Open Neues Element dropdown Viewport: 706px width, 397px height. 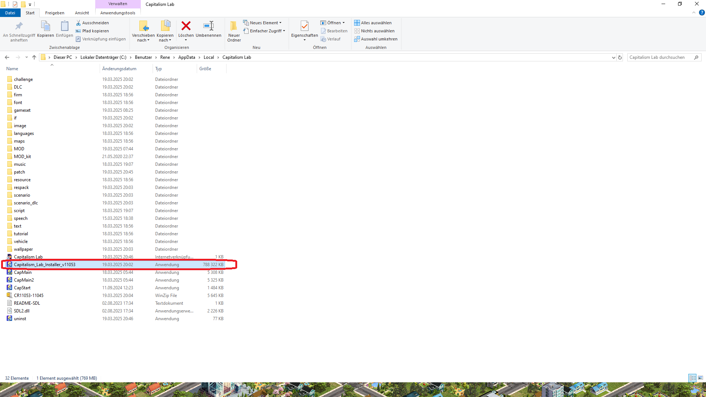click(x=262, y=23)
